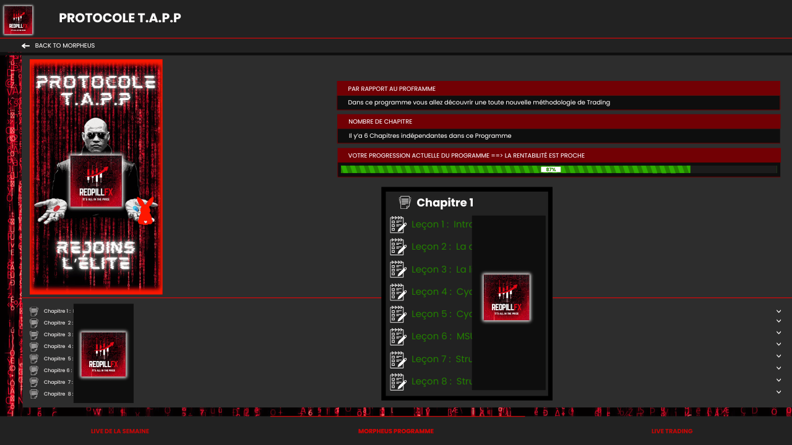792x445 pixels.
Task: Expand the Chapitre 5 row chevron
Action: (x=779, y=357)
